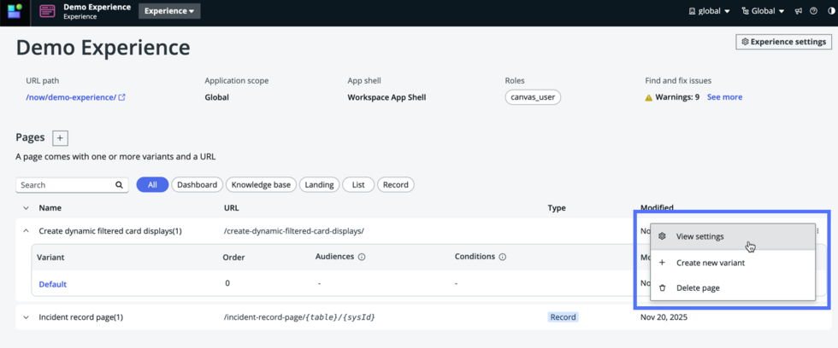Click the Nov 20, 2025 modified date
The height and width of the screenshot is (348, 838).
coord(664,317)
